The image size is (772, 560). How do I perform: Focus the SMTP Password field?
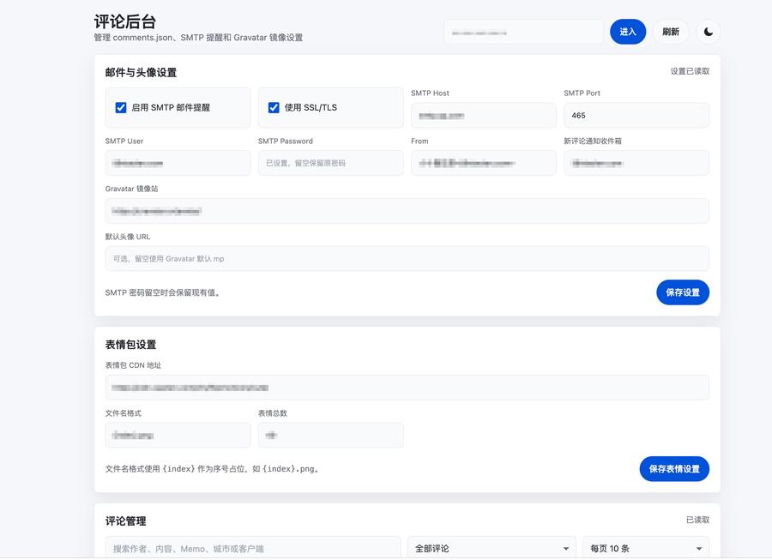click(330, 164)
